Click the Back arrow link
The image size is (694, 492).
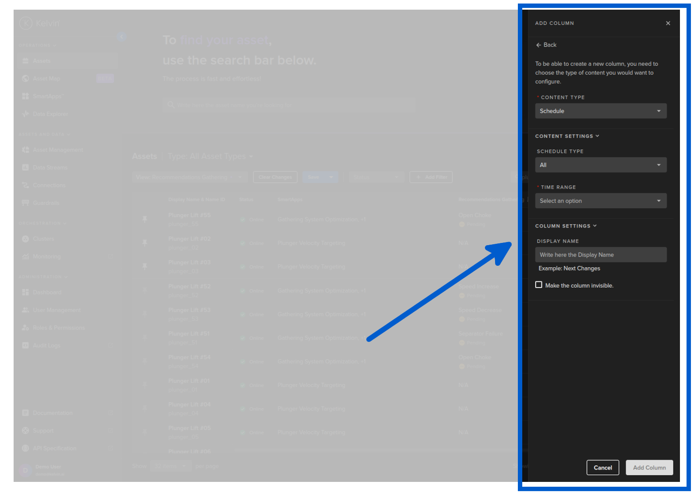click(x=546, y=45)
